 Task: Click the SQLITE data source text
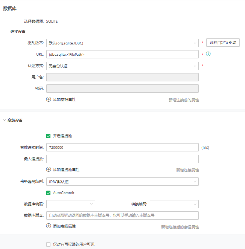click(x=52, y=21)
